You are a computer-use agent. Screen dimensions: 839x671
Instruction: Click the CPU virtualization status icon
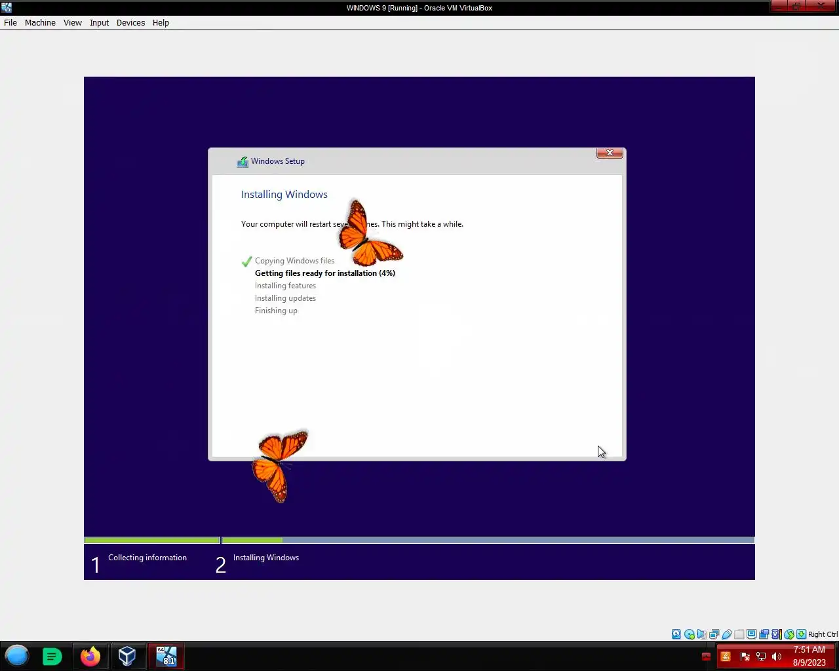776,634
